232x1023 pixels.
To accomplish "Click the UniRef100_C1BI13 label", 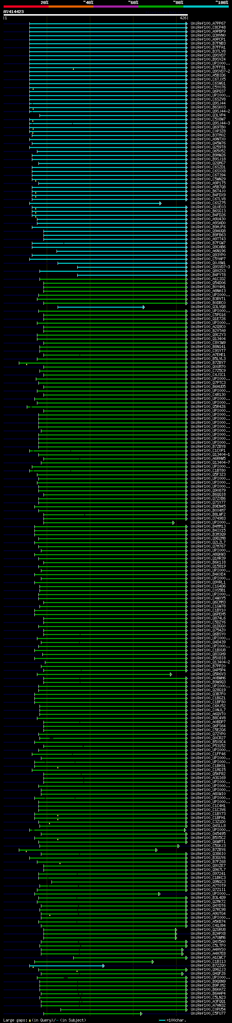I will click(x=208, y=961).
